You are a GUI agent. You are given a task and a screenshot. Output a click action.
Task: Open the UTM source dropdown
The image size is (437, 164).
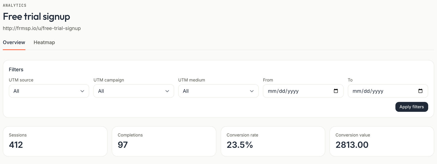click(x=49, y=91)
